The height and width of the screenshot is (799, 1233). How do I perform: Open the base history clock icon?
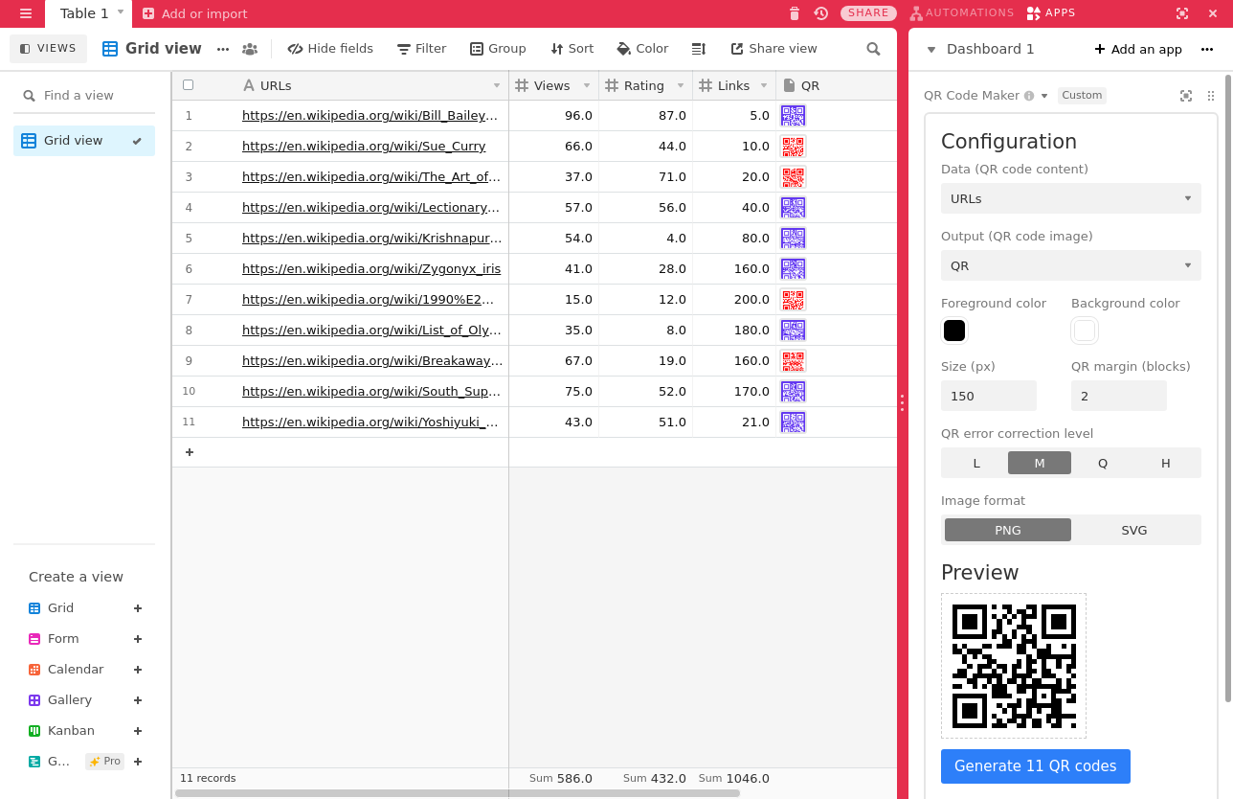click(x=821, y=13)
